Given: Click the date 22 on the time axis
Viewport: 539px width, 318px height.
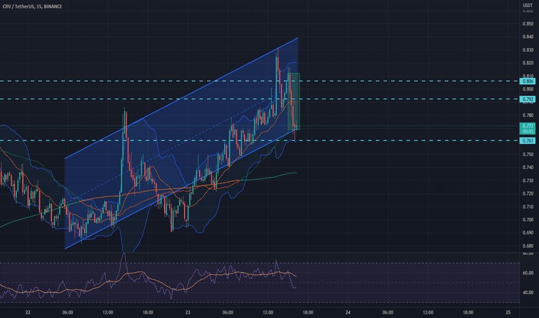Looking at the screenshot, I should [x=28, y=312].
